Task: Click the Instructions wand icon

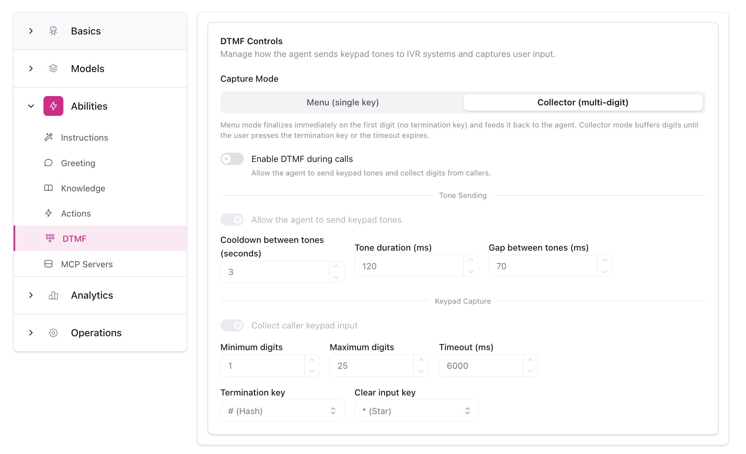Action: [x=49, y=137]
